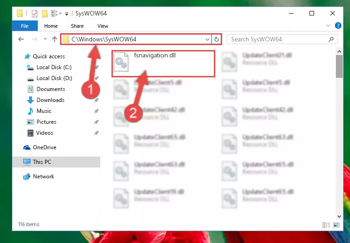Screen dimensions: 350x243
Task: Click the scrollbar down arrow
Action: click(339, 216)
